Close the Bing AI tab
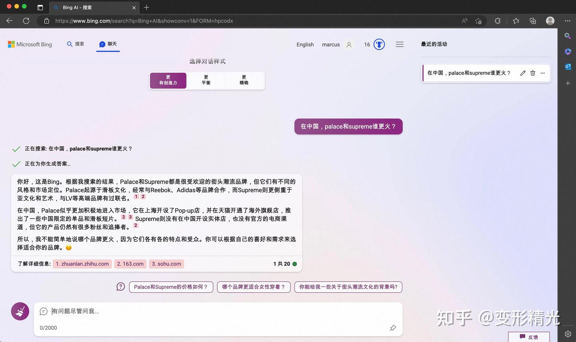Screen dimensions: 576x342 coord(134,8)
